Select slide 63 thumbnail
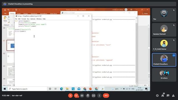The image size is (178, 100). (11, 71)
